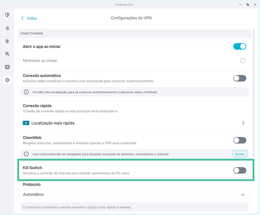Select the Settings gear icon in sidebar
Image resolution: width=260 pixels, height=215 pixels.
pos(7,80)
